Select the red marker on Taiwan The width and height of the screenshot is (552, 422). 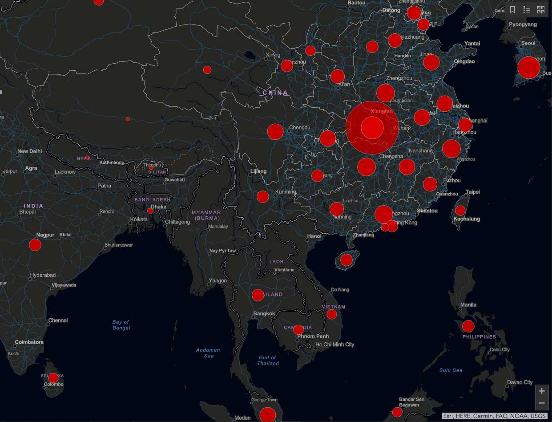tap(460, 211)
